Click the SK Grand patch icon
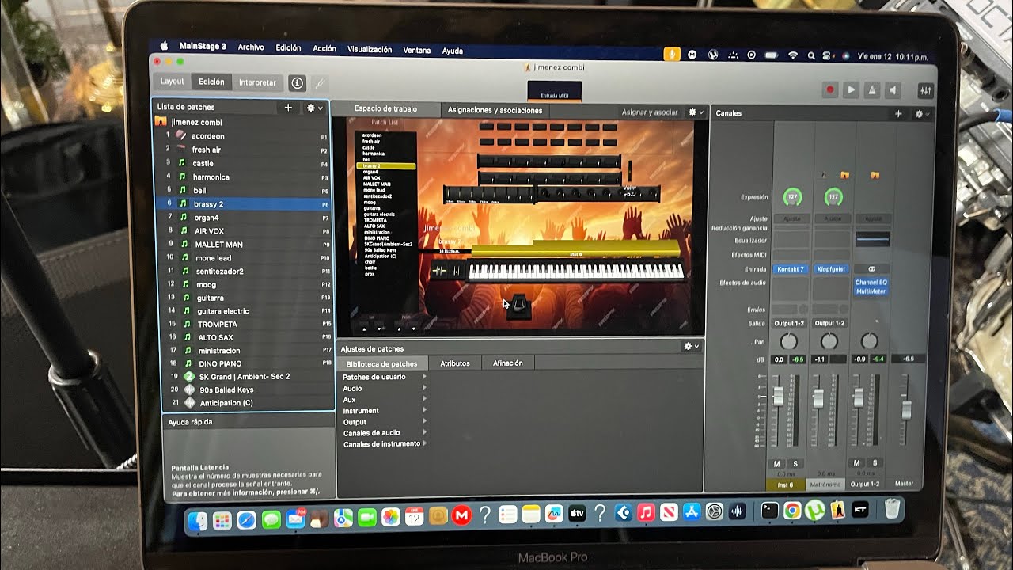This screenshot has height=570, width=1013. [x=188, y=377]
